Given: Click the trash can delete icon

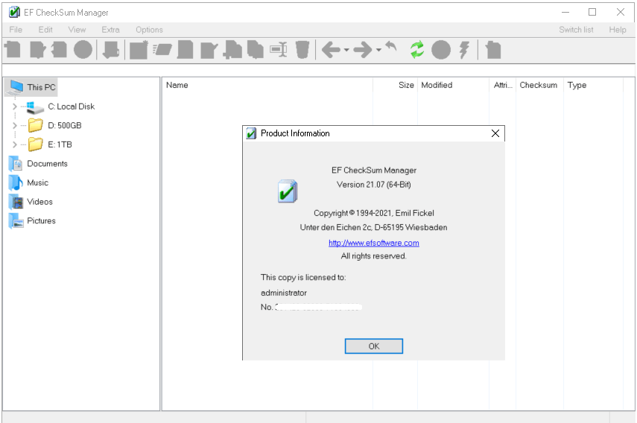Looking at the screenshot, I should [302, 50].
